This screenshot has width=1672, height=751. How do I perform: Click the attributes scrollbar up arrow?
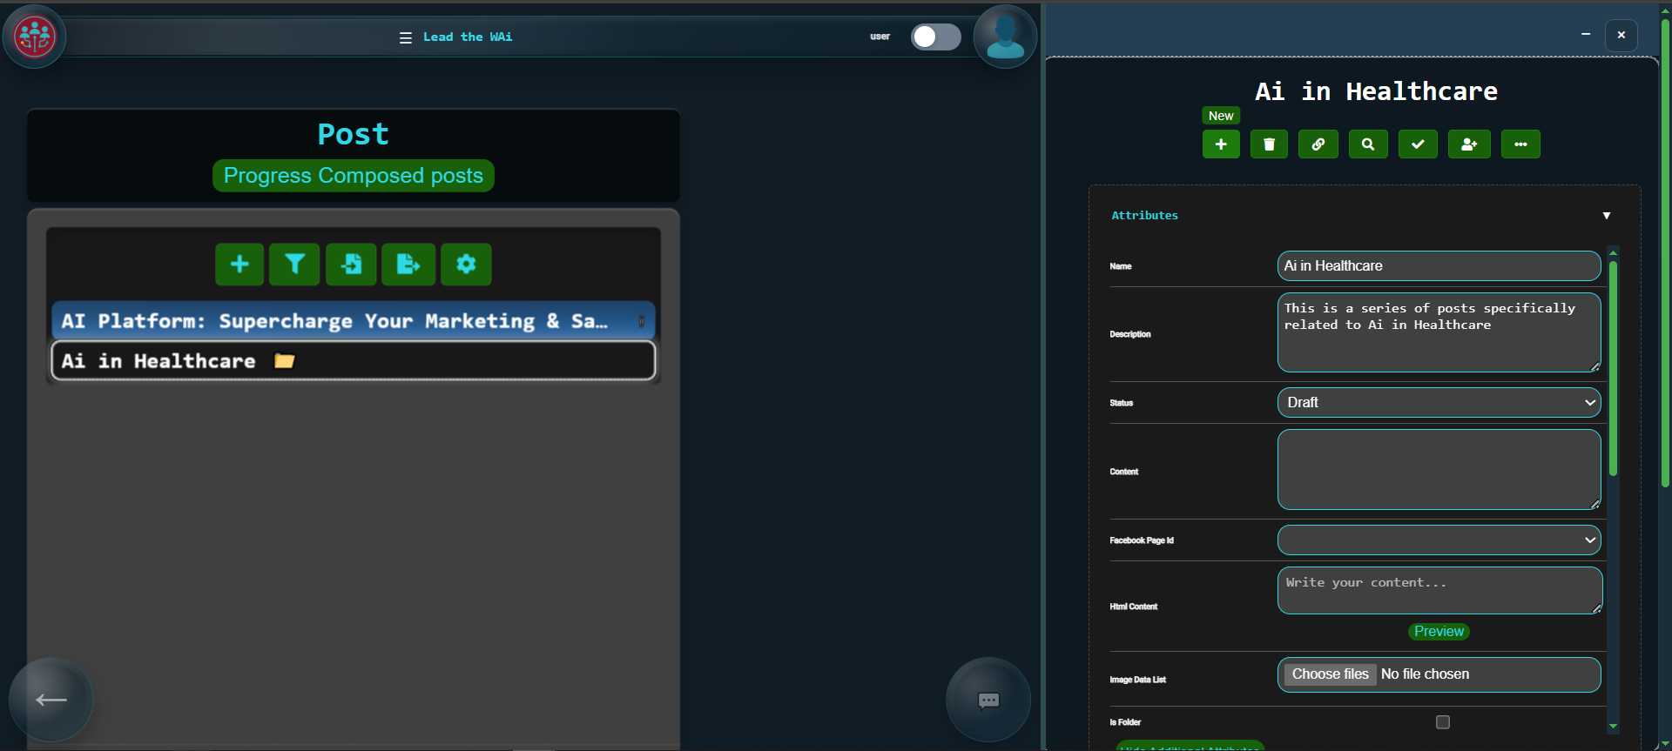click(1613, 252)
